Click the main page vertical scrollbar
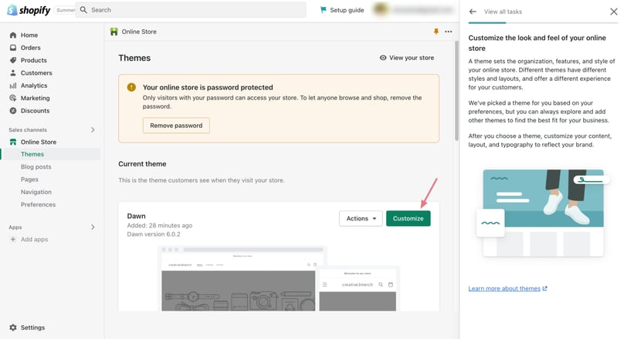 coord(456,91)
